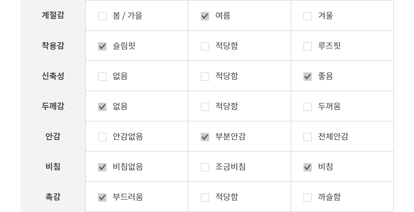Screen dimensions: 414x212
Task: Uncheck the 좋음 stretch checkbox
Action: [x=308, y=77]
